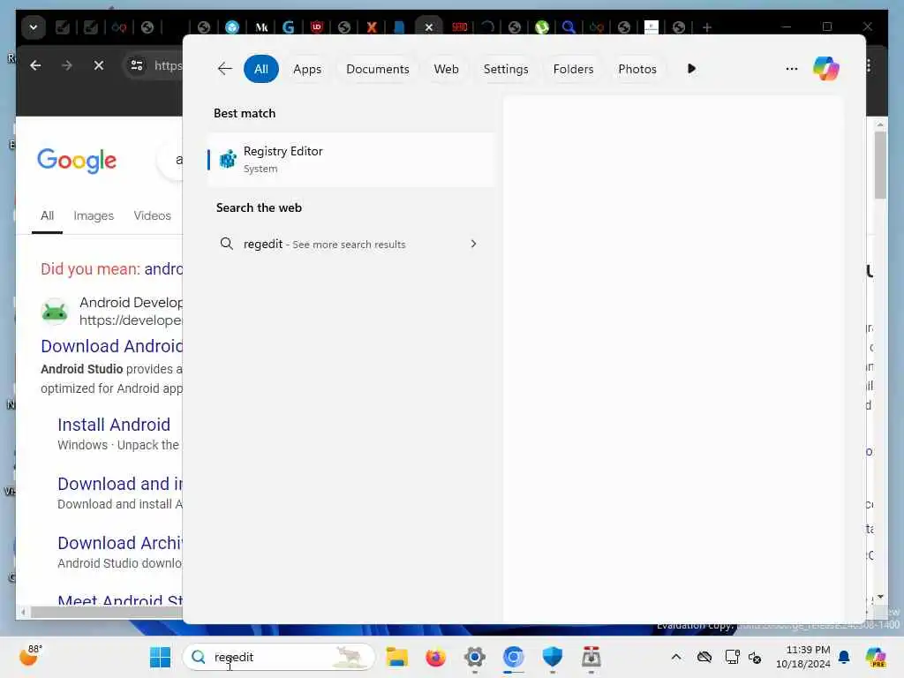
Task: Click the taskbar search box containing regedit
Action: click(279, 657)
